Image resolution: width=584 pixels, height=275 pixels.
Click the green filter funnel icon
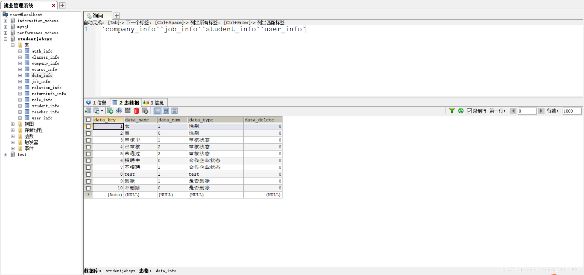coord(452,111)
